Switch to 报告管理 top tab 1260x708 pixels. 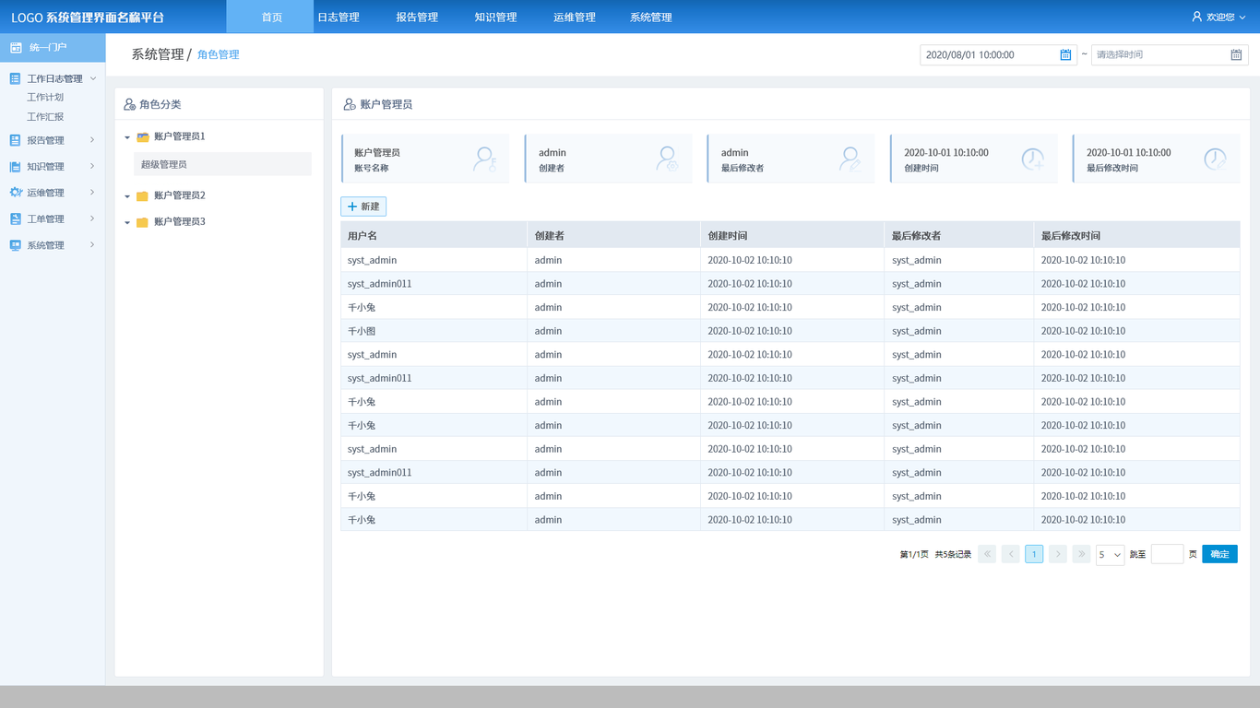(x=417, y=17)
